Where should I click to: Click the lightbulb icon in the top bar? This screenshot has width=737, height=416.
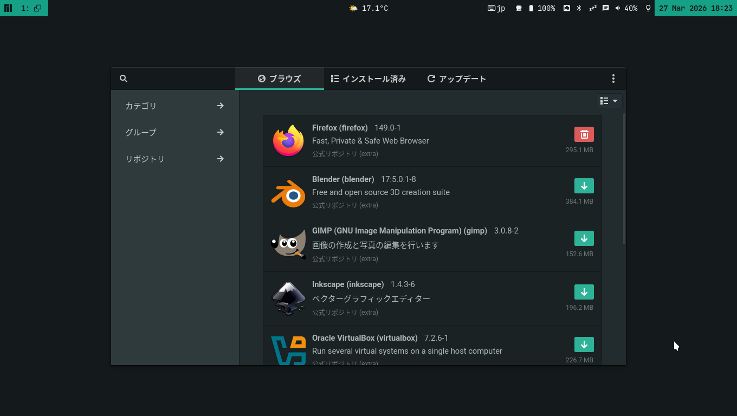coord(648,8)
